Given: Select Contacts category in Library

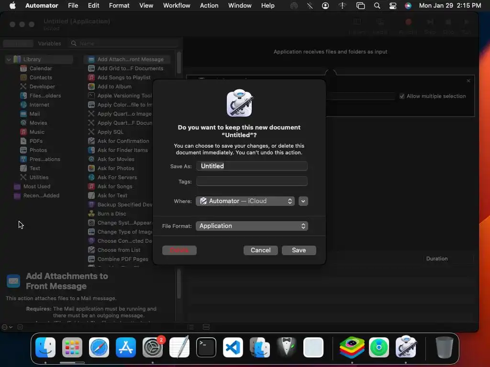Looking at the screenshot, I should point(41,77).
